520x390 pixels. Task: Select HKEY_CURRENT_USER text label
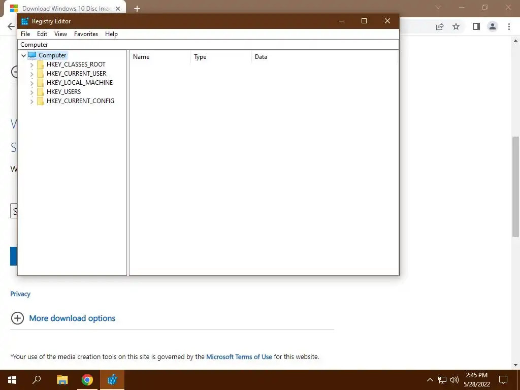point(76,73)
